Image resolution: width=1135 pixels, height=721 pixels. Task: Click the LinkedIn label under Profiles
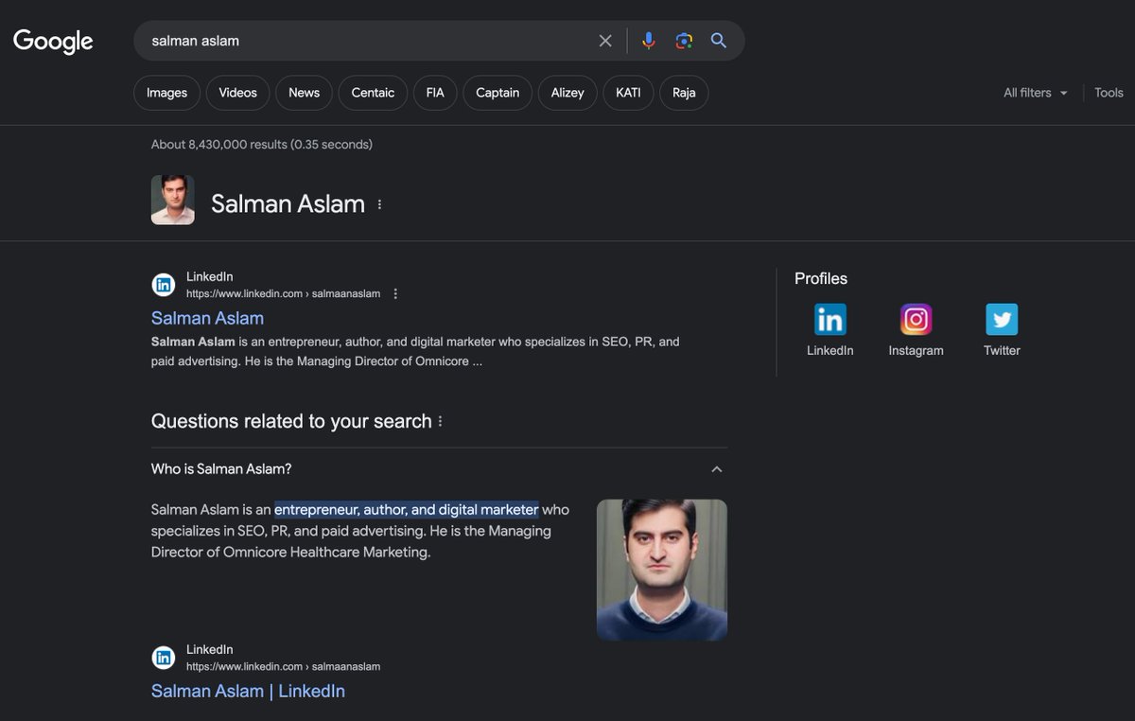click(x=829, y=350)
